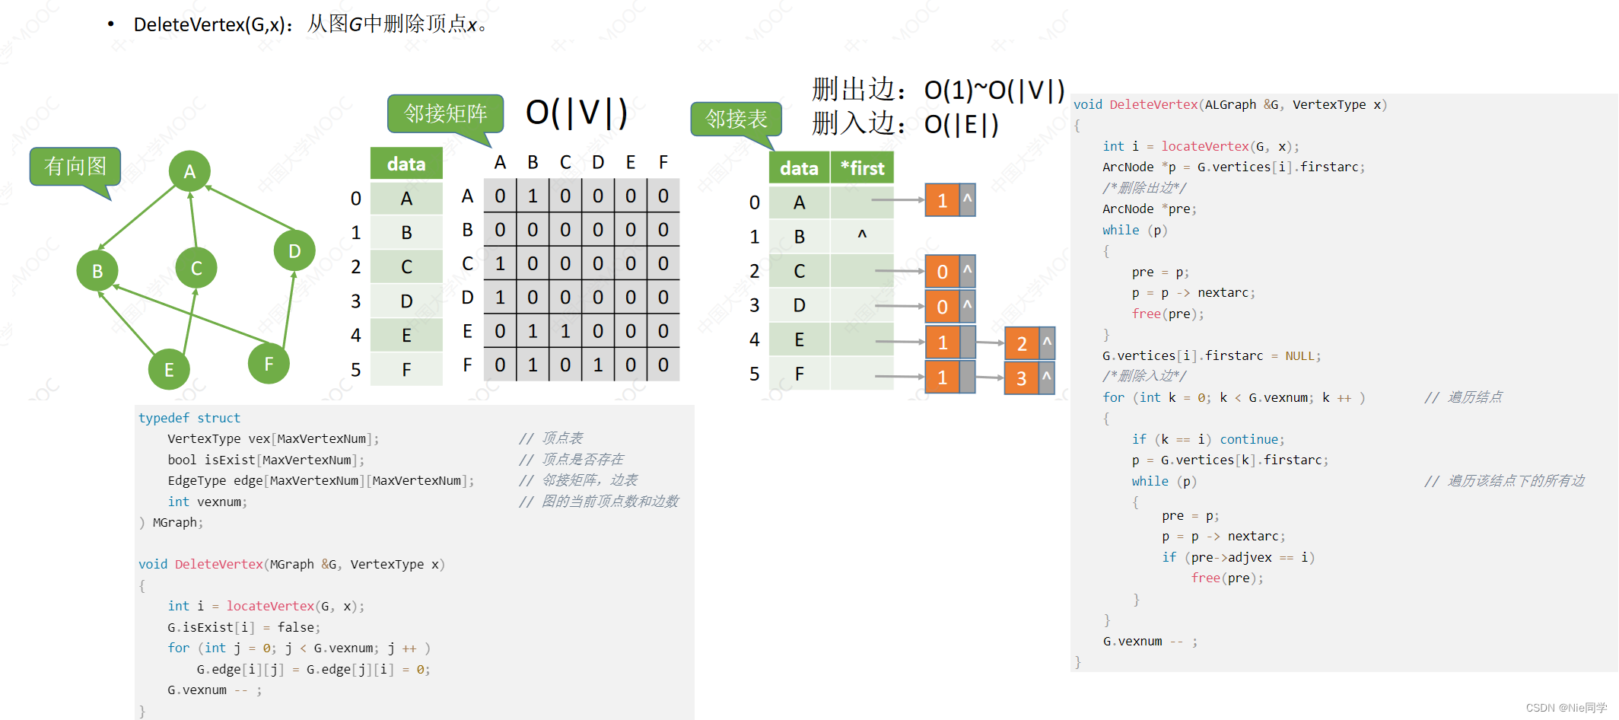Image resolution: width=1619 pixels, height=720 pixels.
Task: Click the '/*删除出边*/' comment
Action: tap(1144, 188)
